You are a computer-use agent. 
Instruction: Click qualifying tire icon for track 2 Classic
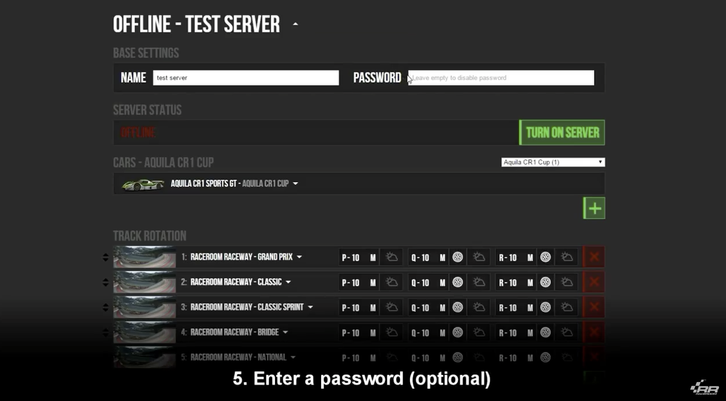pos(457,282)
